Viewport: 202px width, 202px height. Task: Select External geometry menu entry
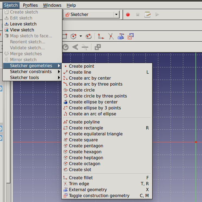tap(107, 190)
